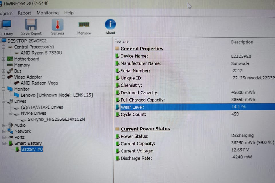The width and height of the screenshot is (275, 183).
Task: Click the L22D3PE0 device value
Action: pos(241,56)
